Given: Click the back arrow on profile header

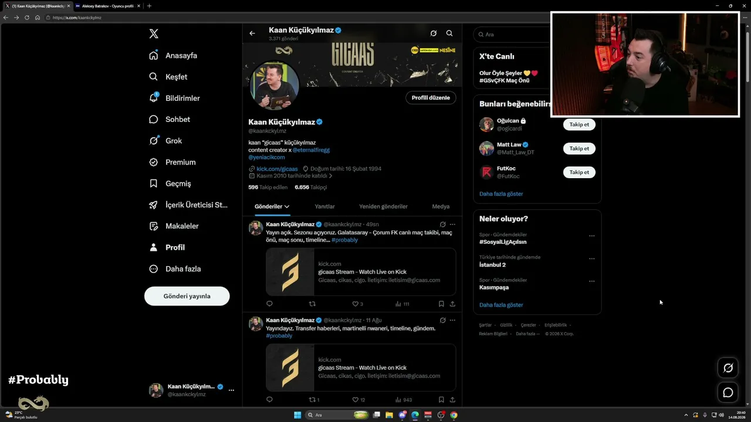Looking at the screenshot, I should (252, 33).
